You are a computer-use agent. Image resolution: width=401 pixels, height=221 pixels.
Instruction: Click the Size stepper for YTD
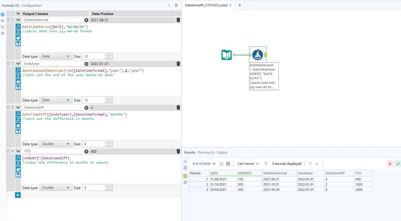tap(109, 188)
